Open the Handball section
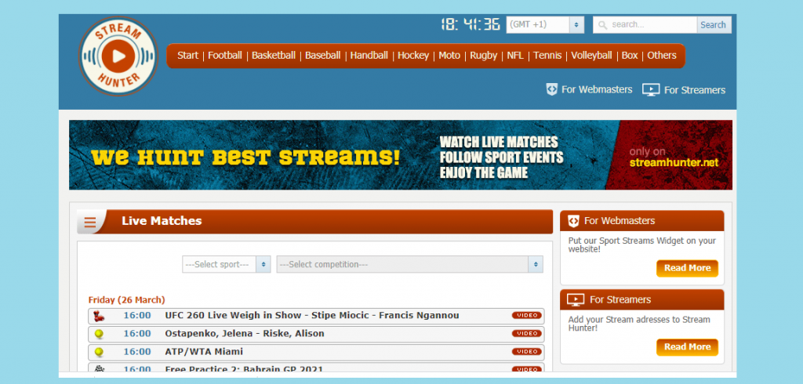Image resolution: width=803 pixels, height=384 pixels. (369, 56)
